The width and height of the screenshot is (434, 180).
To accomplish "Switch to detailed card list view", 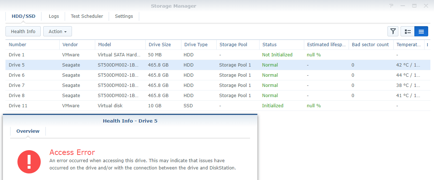I will click(407, 32).
